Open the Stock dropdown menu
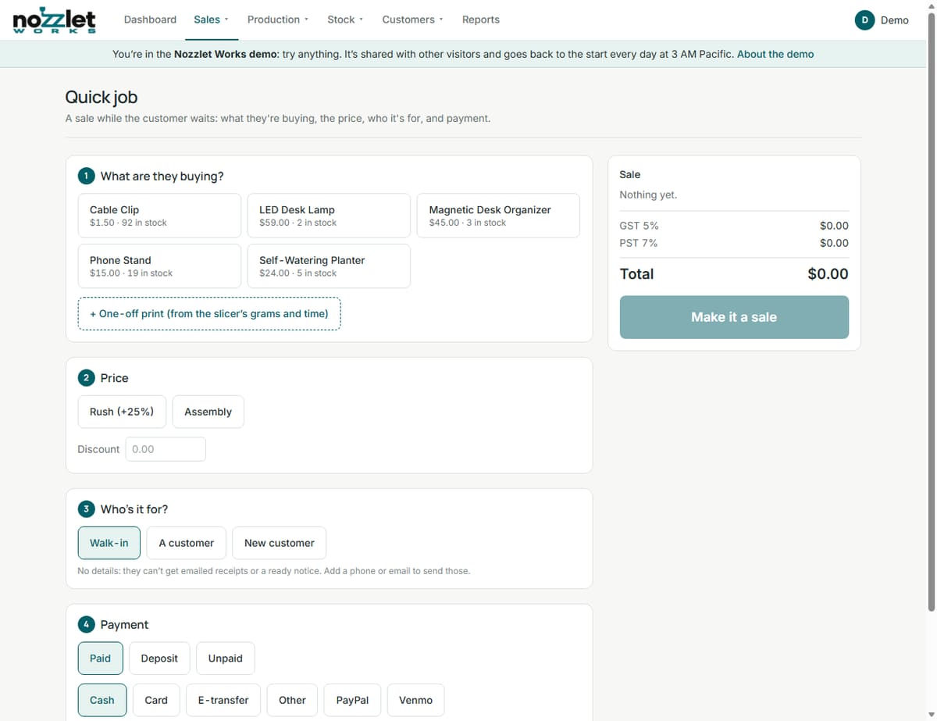The width and height of the screenshot is (937, 721). click(x=345, y=20)
